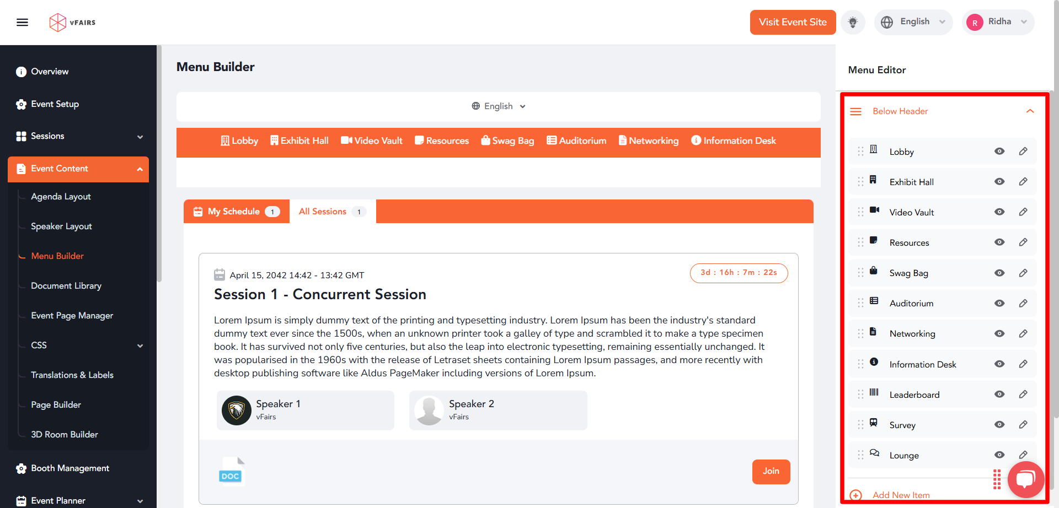Click the Add New Item plus icon
Viewport: 1059px width, 508px height.
point(855,495)
